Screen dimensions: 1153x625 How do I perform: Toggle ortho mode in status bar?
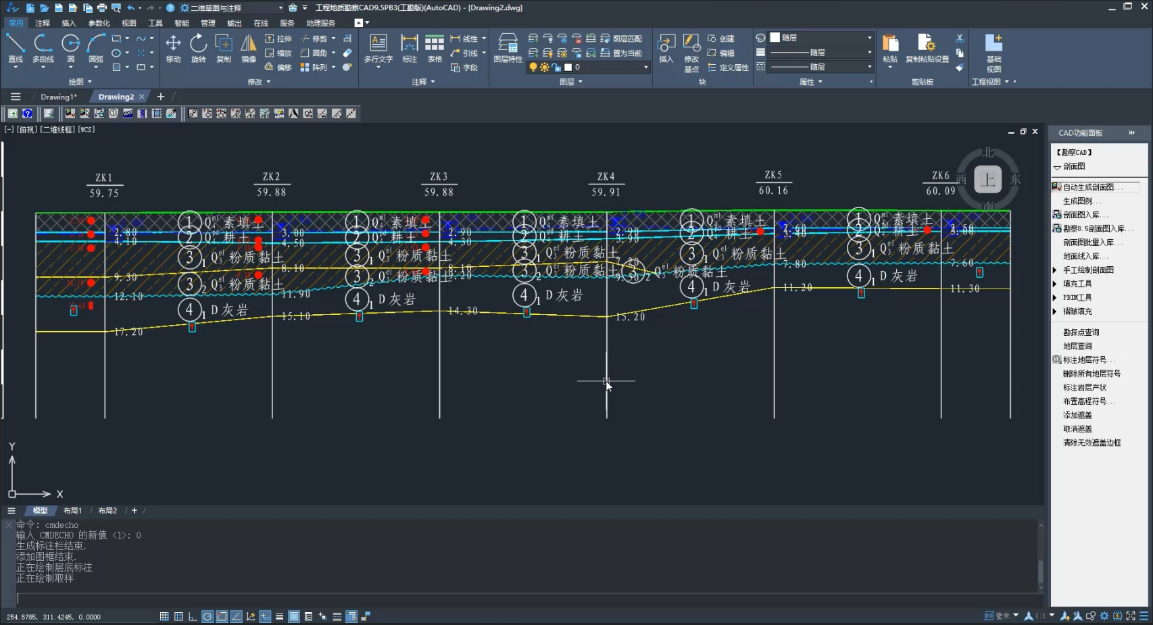coord(193,616)
